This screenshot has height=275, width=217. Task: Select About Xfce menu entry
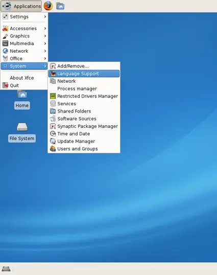[24, 78]
